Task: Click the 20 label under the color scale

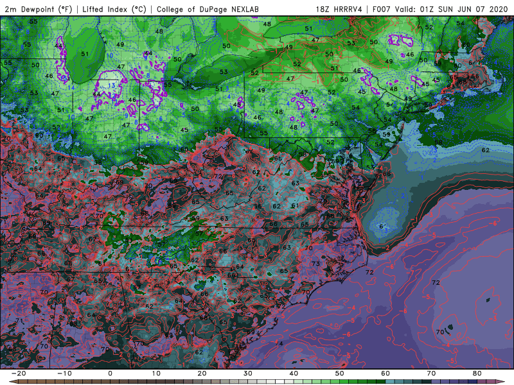Action: pos(202,373)
